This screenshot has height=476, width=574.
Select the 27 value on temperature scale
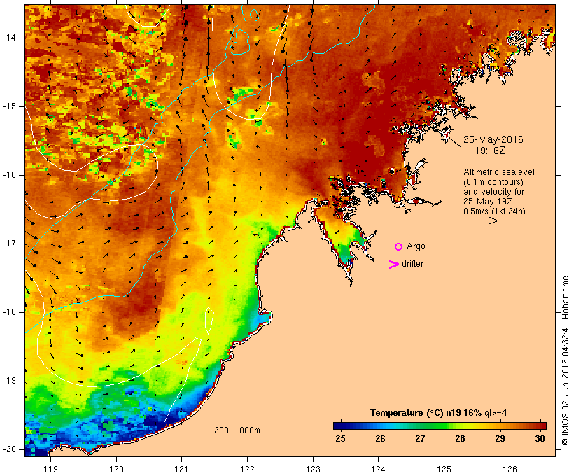[x=420, y=439]
